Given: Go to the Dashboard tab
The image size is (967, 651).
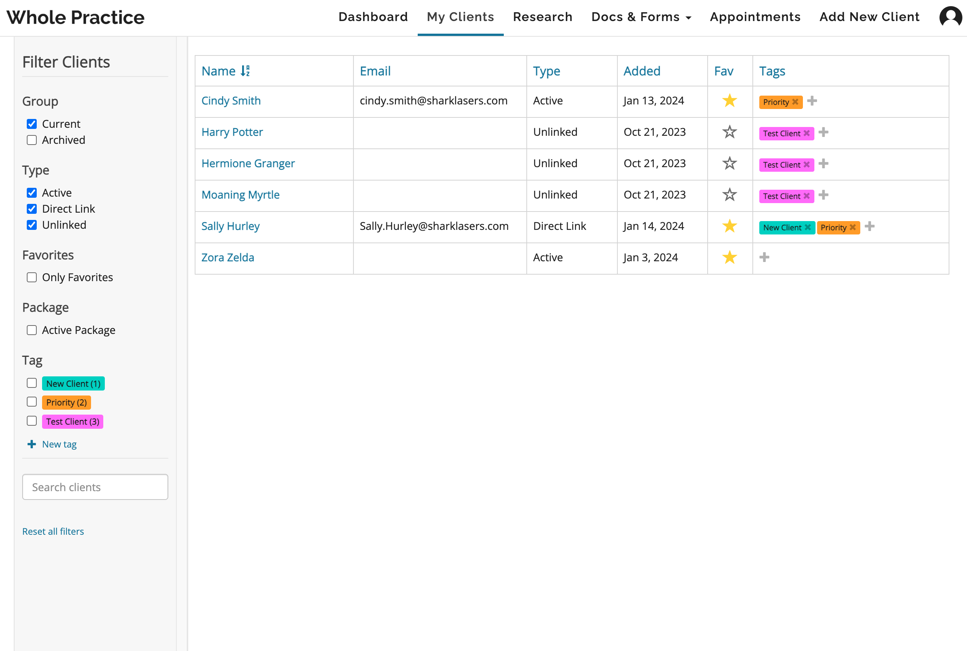Looking at the screenshot, I should pos(373,17).
